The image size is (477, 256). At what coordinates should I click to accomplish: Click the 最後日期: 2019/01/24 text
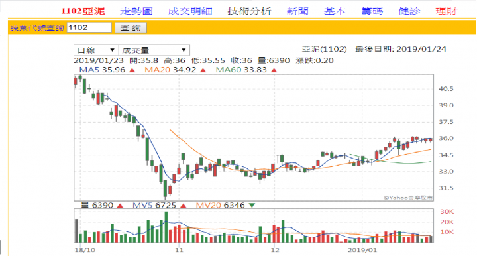(401, 49)
